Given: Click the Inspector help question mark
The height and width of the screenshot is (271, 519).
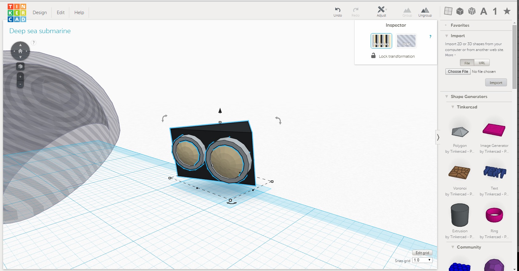Looking at the screenshot, I should [430, 37].
